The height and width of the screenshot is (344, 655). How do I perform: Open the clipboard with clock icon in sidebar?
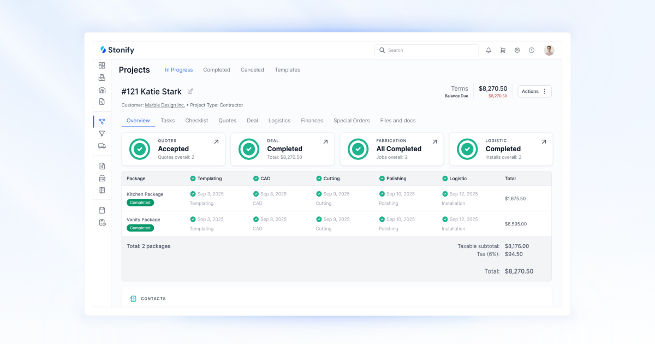[x=102, y=222]
